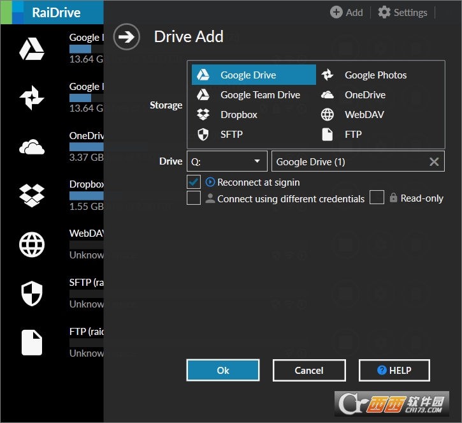Screen dimensions: 462x423
Task: Confirm with the Ok button
Action: pyautogui.click(x=223, y=370)
